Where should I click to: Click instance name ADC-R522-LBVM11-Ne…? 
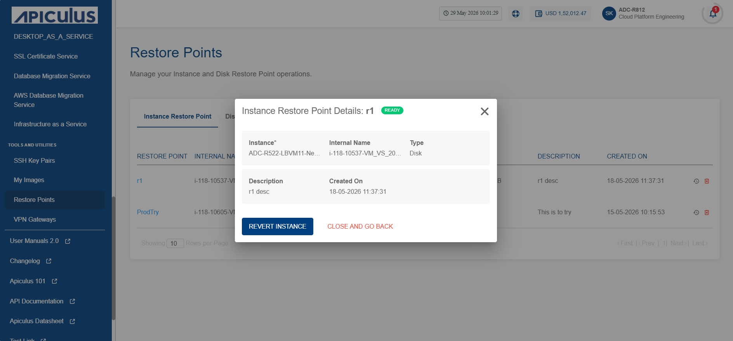click(284, 153)
